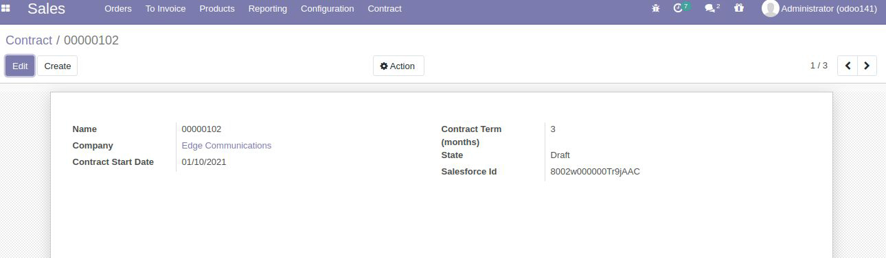886x258 pixels.
Task: Open the Edge Communications company link
Action: click(227, 145)
